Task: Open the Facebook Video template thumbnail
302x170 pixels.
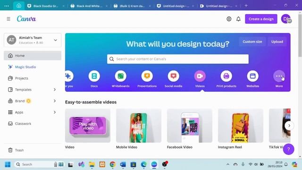Action: click(190, 126)
